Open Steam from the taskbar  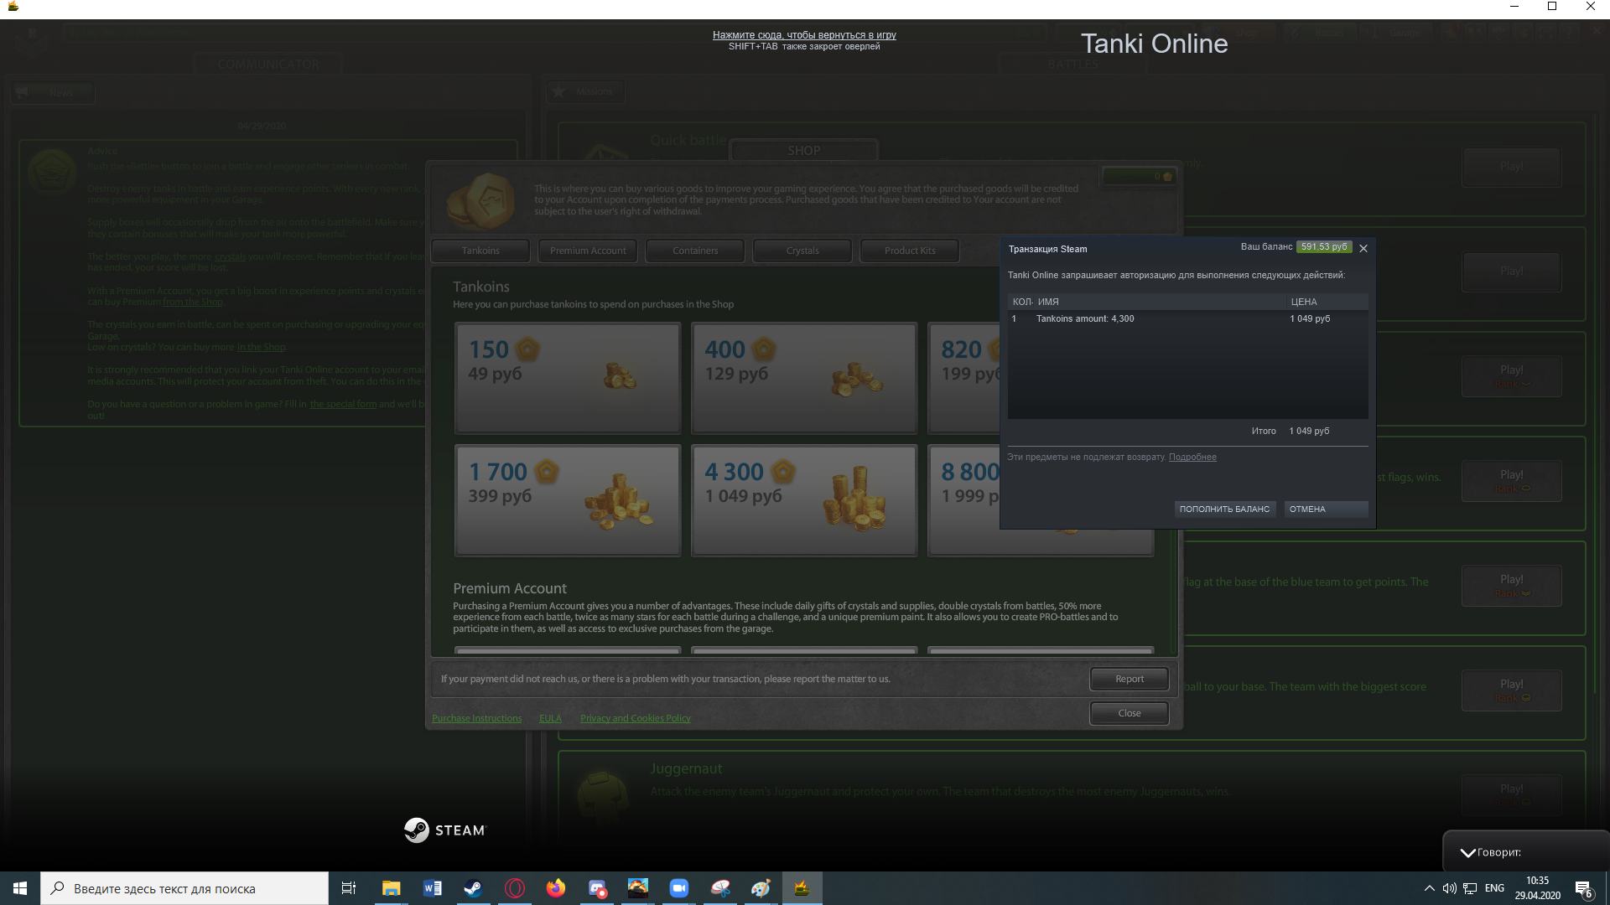tap(473, 888)
